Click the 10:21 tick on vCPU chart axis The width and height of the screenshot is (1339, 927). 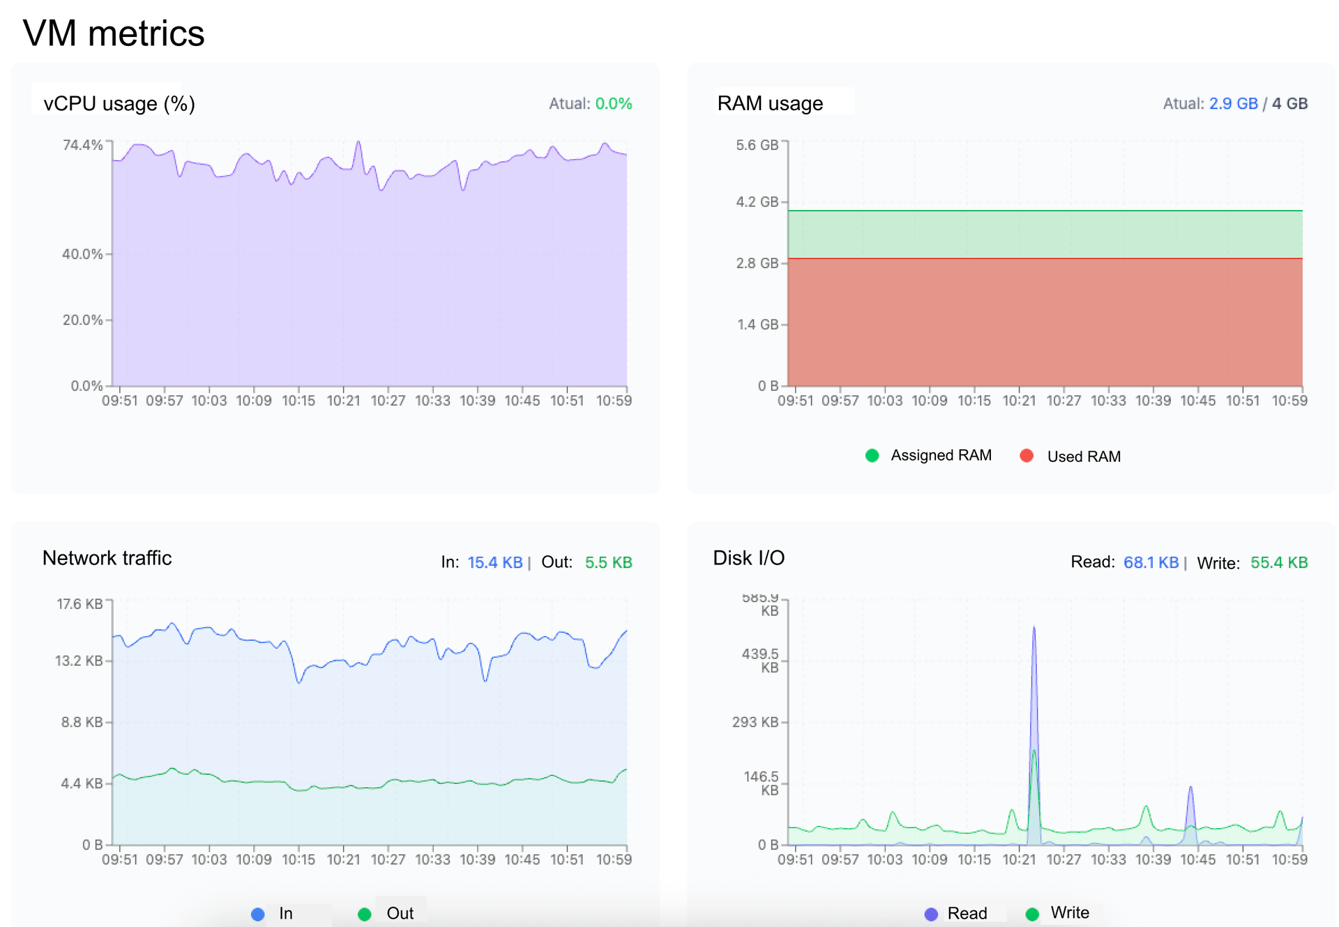pos(343,400)
